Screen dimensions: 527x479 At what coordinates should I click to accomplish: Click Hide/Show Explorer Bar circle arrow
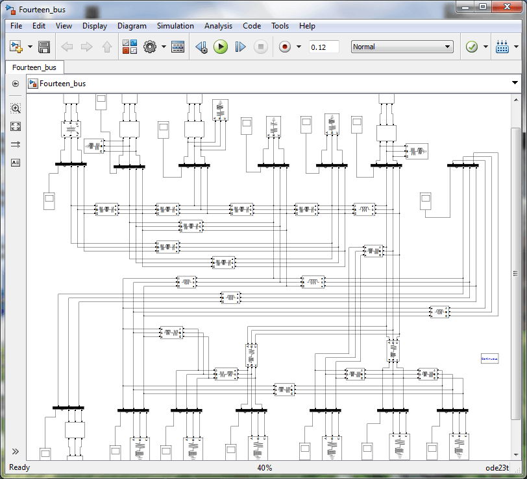click(x=16, y=84)
